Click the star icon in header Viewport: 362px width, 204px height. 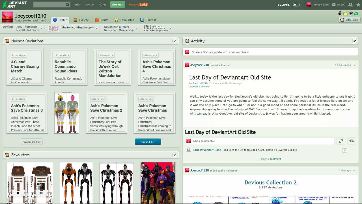point(358,5)
